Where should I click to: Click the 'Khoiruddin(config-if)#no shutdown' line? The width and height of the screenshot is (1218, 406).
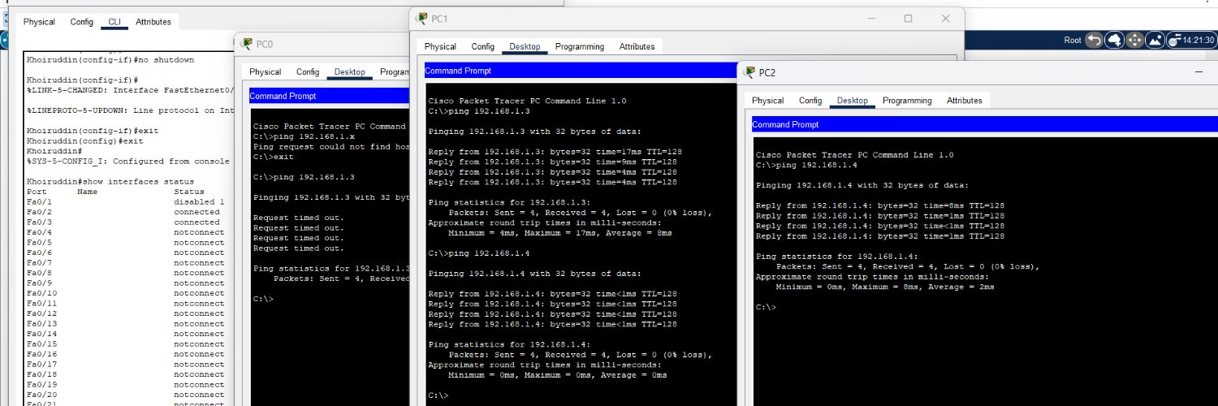coord(110,60)
